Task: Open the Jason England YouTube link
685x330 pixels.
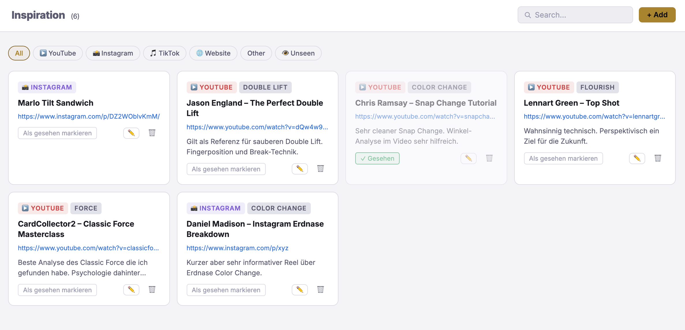Action: click(257, 127)
